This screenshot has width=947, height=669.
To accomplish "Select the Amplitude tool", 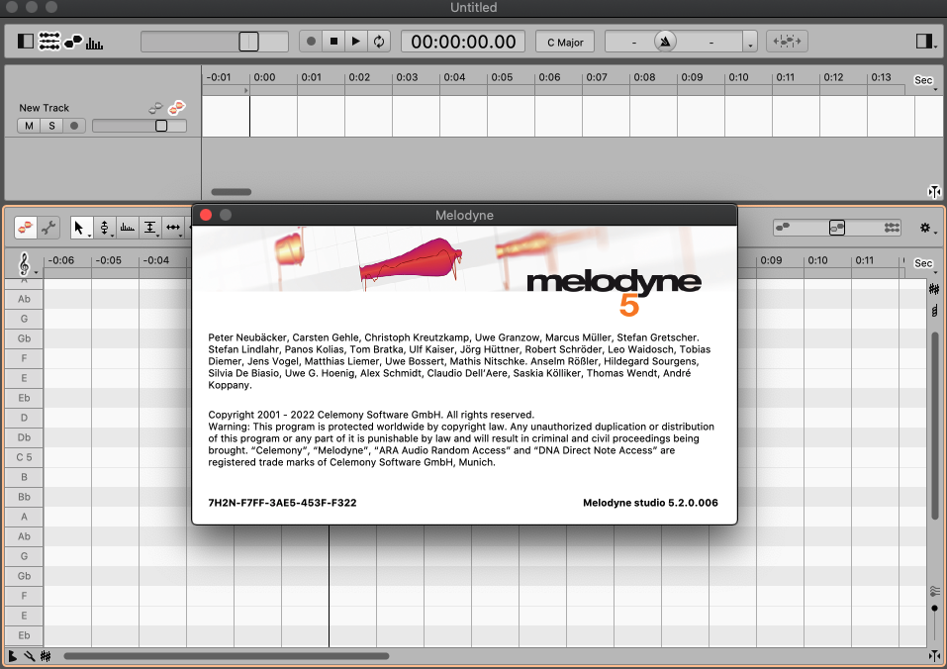I will tap(149, 227).
